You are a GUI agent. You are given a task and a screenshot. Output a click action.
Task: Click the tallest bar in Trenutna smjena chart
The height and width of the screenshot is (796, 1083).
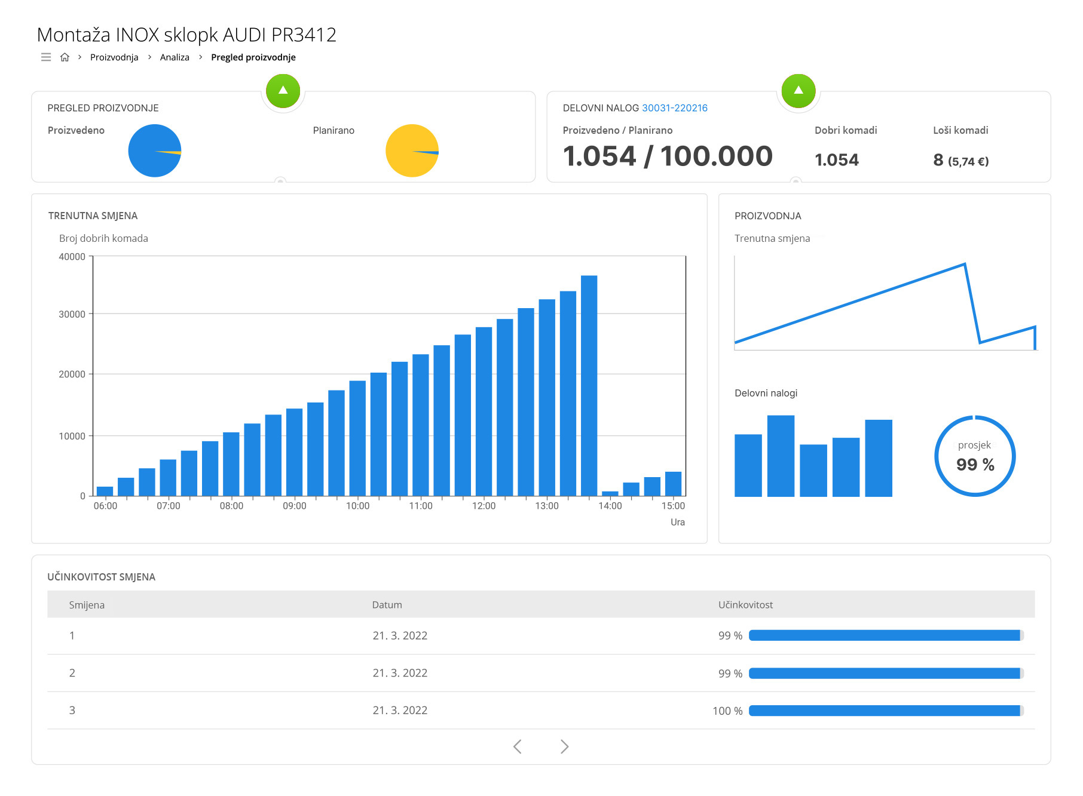[589, 385]
